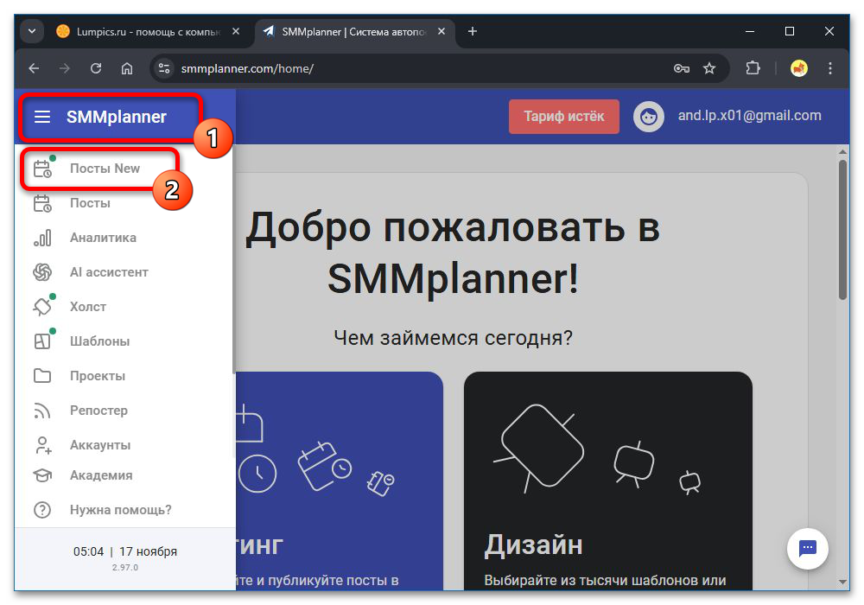
Task: Select the Шаблоны menu label
Action: click(x=99, y=341)
